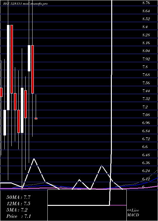Click the 7.68 price axis label

(146, 75)
